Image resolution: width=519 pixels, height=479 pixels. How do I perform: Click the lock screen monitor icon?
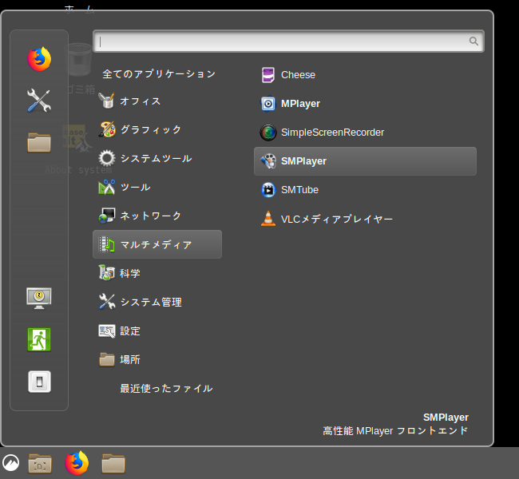39,298
